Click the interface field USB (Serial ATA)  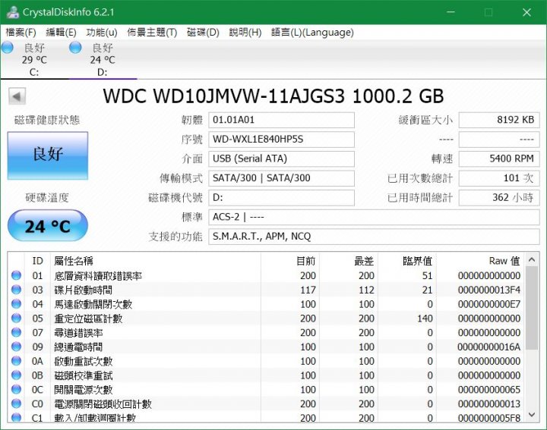click(281, 159)
